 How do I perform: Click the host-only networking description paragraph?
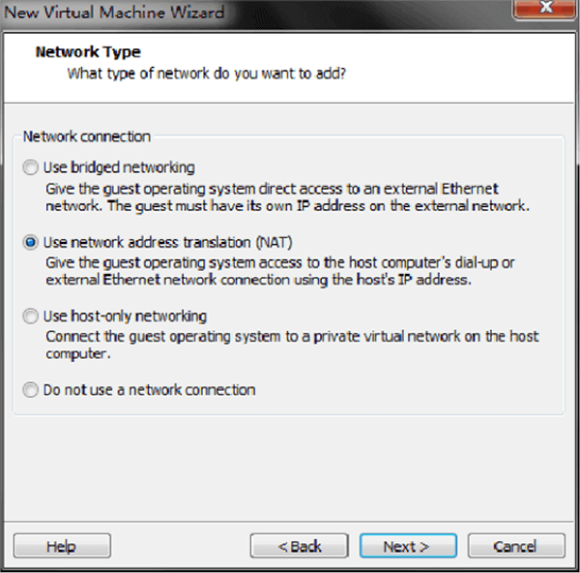click(x=290, y=346)
